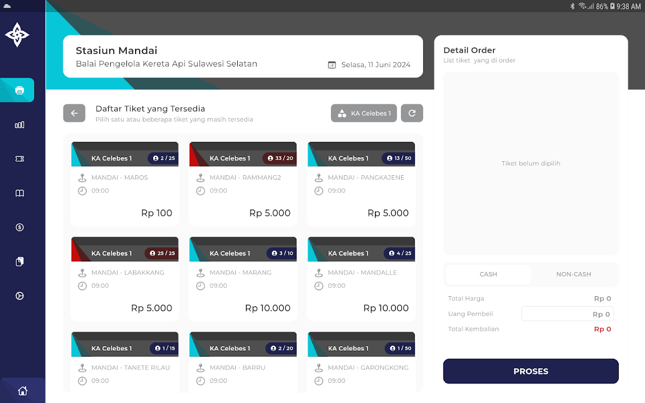Open the printer ticket sales sidebar icon
The height and width of the screenshot is (403, 645).
pos(20,91)
